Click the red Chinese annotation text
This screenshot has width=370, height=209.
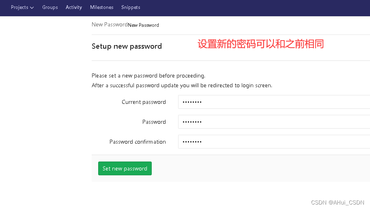[260, 44]
